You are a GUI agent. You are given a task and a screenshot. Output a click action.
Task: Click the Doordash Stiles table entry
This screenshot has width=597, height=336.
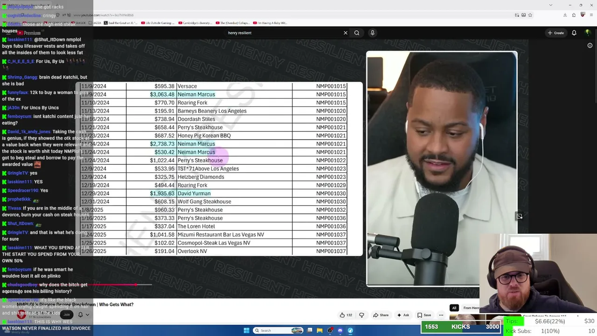tap(196, 119)
